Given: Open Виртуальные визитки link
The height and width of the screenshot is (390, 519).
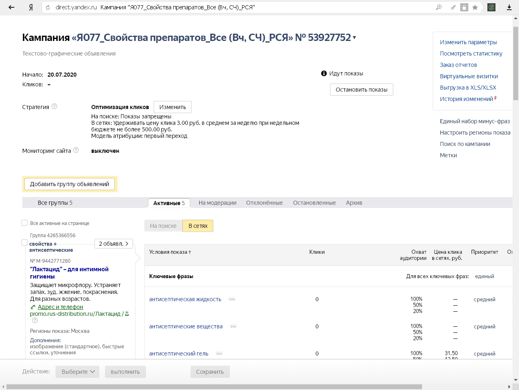Looking at the screenshot, I should pyautogui.click(x=469, y=76).
